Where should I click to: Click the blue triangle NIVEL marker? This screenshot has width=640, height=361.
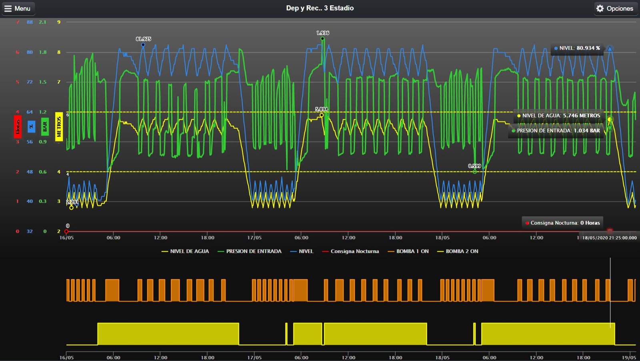pos(610,49)
